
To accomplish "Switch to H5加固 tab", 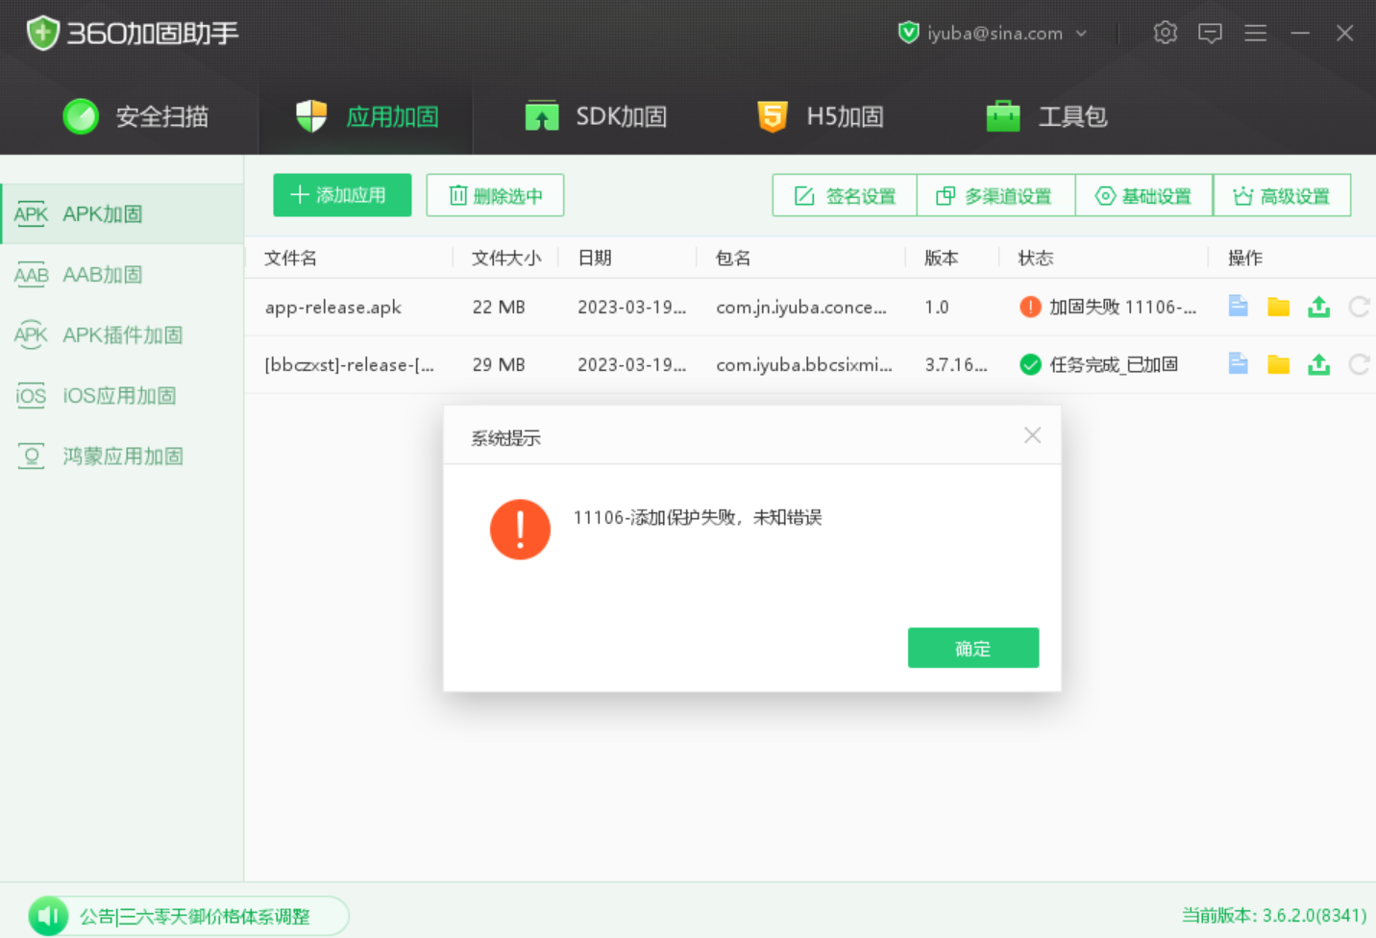I will tap(821, 116).
